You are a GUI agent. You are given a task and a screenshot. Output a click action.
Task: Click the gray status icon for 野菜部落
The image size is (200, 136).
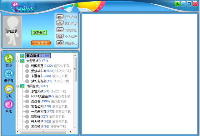(x=27, y=66)
